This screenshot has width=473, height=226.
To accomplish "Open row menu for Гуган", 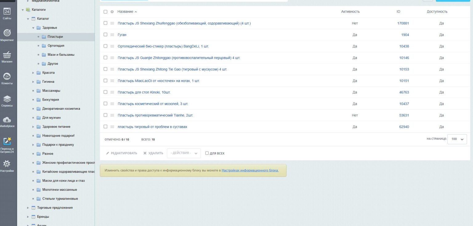I will coord(112,35).
